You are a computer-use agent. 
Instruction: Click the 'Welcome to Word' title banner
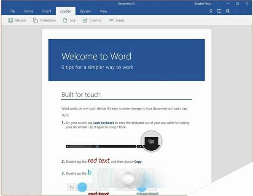126,60
